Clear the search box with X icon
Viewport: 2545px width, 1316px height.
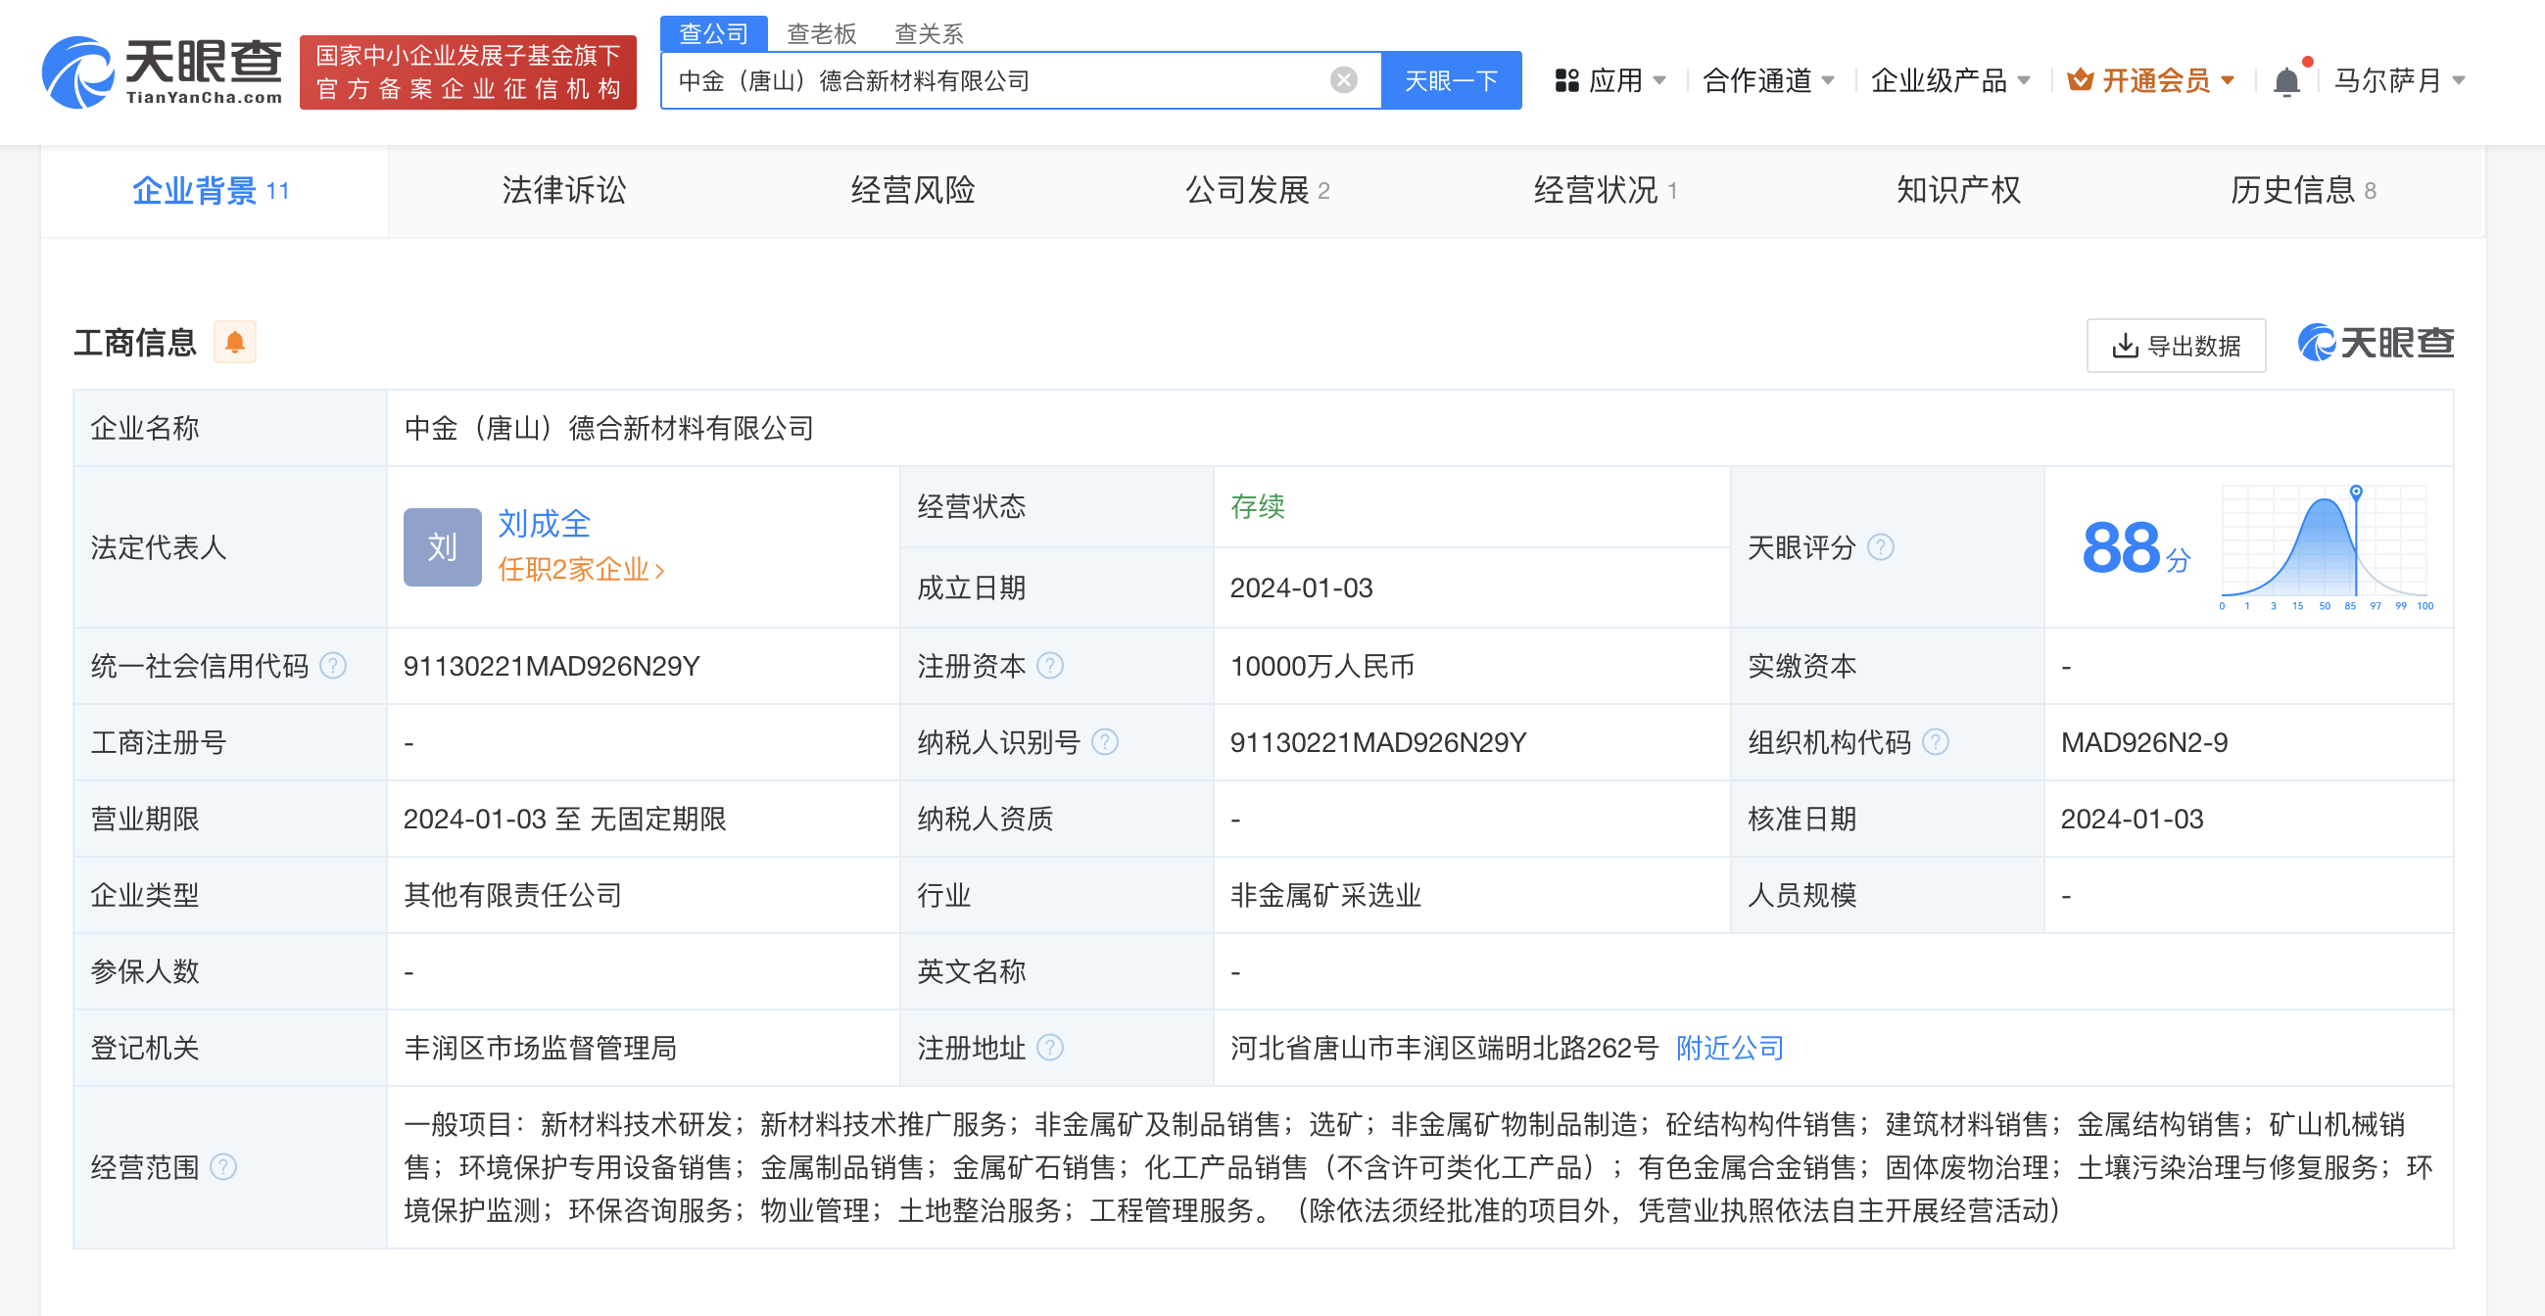[x=1343, y=80]
